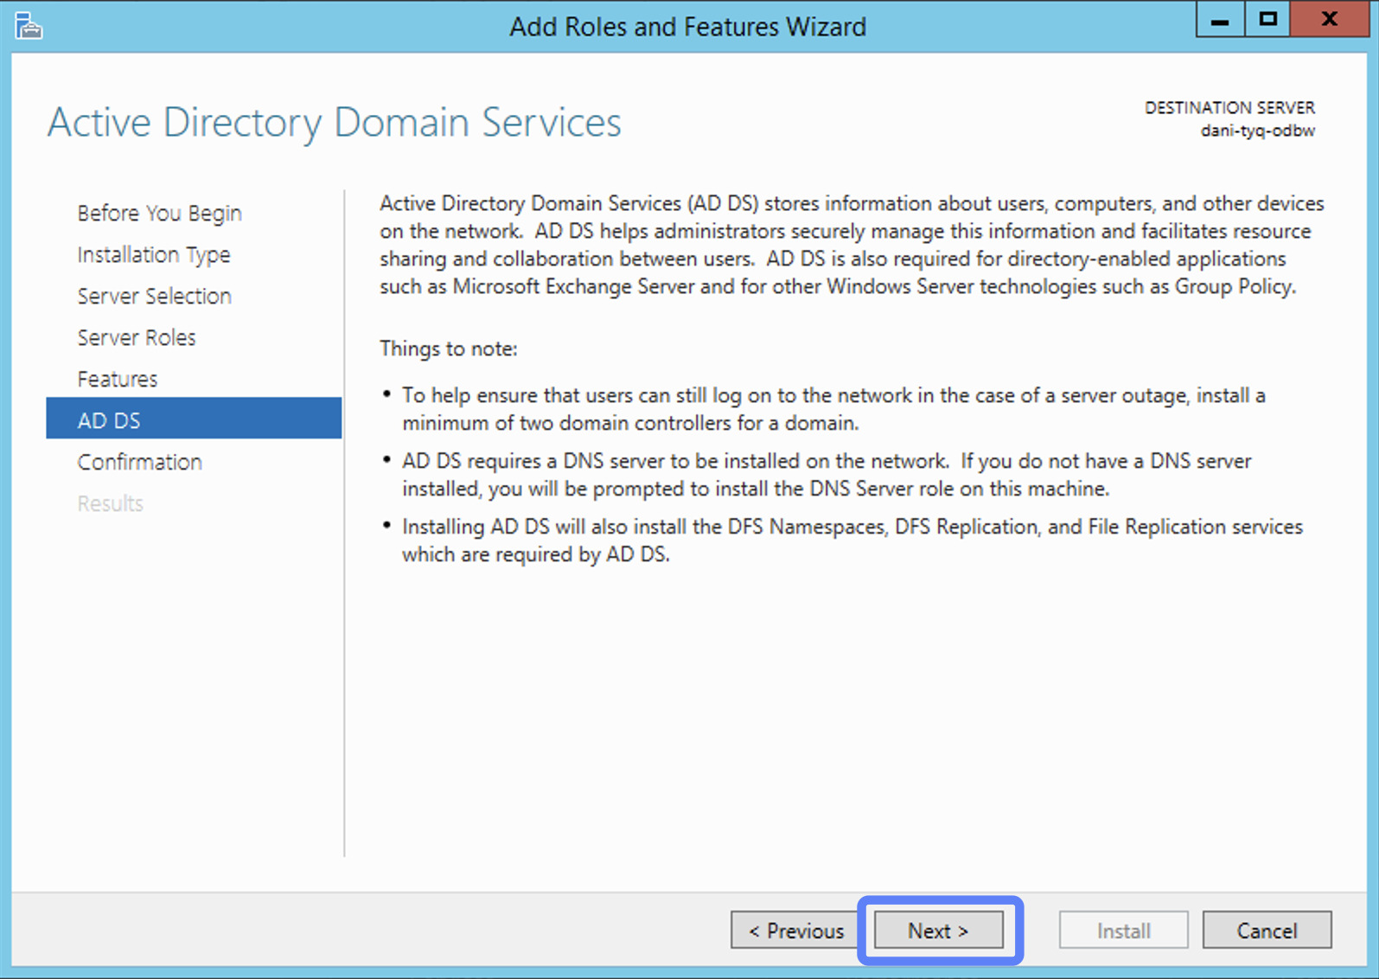Open the Installation Type step
The width and height of the screenshot is (1379, 979).
154,254
